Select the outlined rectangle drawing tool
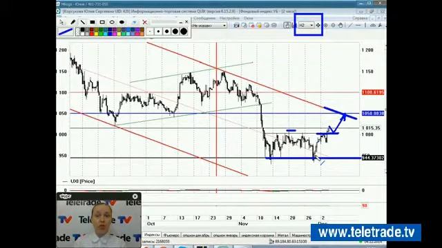The image size is (442, 248). tap(102, 22)
